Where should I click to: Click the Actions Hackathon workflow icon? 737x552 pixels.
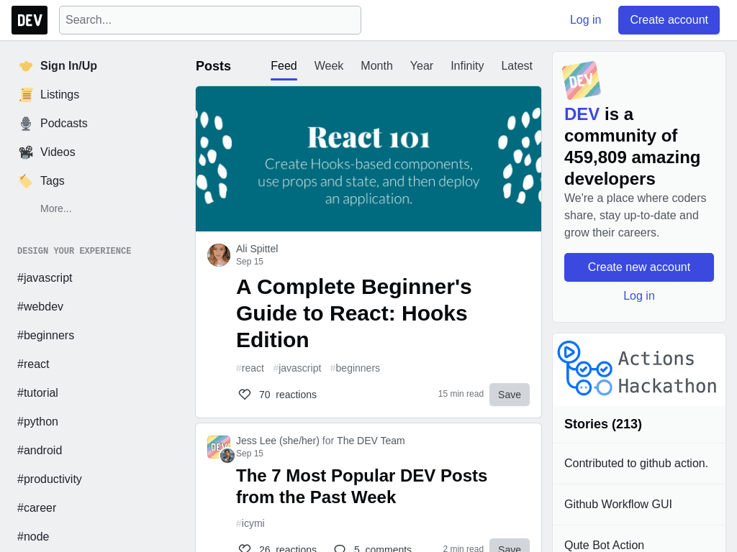click(x=585, y=369)
